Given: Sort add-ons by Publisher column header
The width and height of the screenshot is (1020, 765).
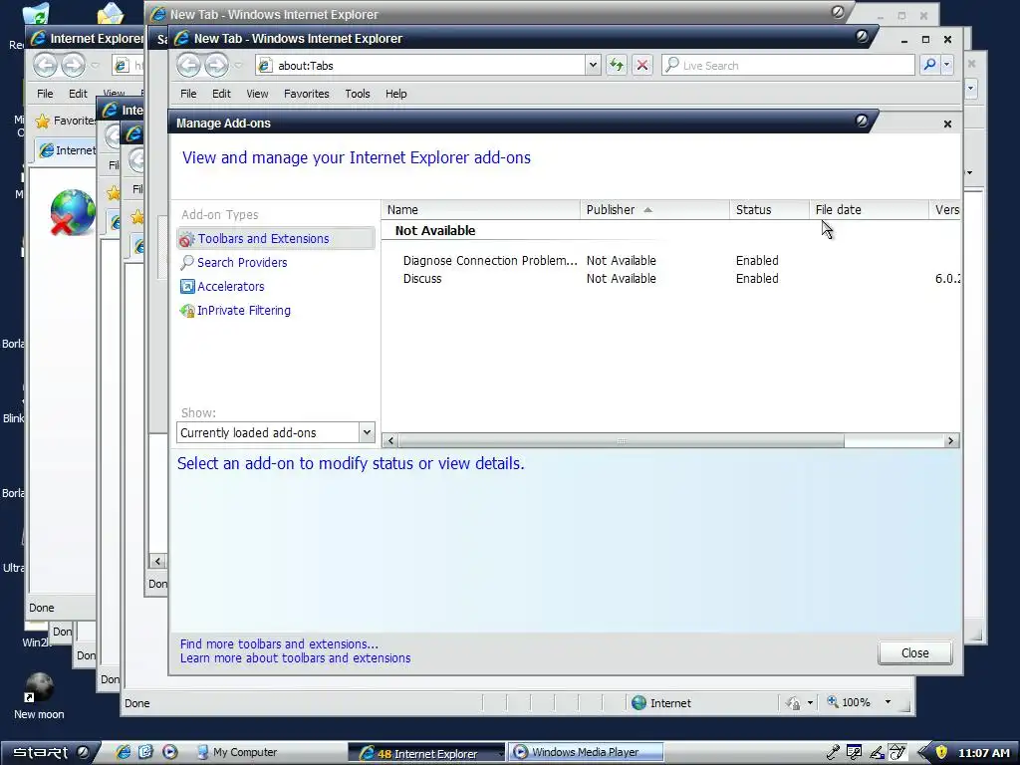Looking at the screenshot, I should point(654,209).
